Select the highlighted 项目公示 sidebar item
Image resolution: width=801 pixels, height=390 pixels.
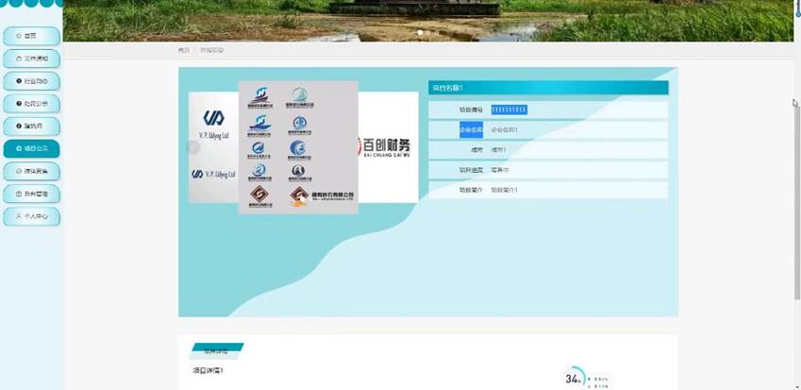click(32, 148)
